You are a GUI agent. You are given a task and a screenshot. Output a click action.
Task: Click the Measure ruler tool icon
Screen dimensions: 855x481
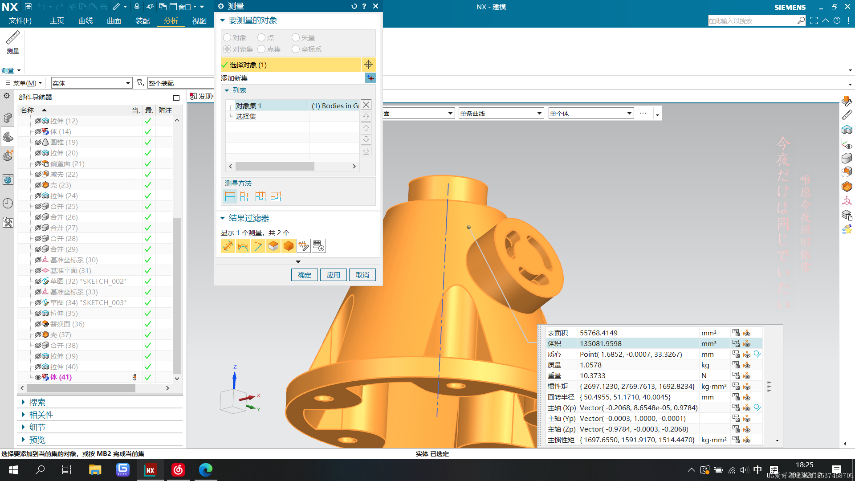click(12, 38)
